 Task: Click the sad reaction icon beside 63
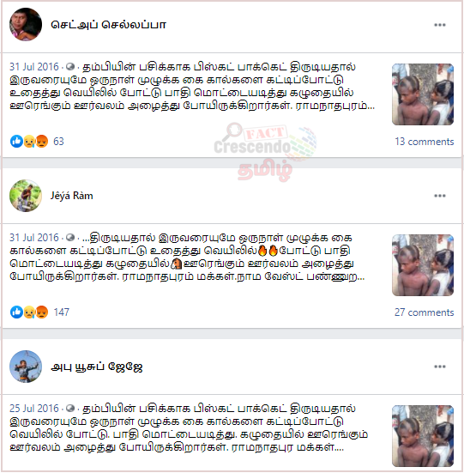pos(29,141)
